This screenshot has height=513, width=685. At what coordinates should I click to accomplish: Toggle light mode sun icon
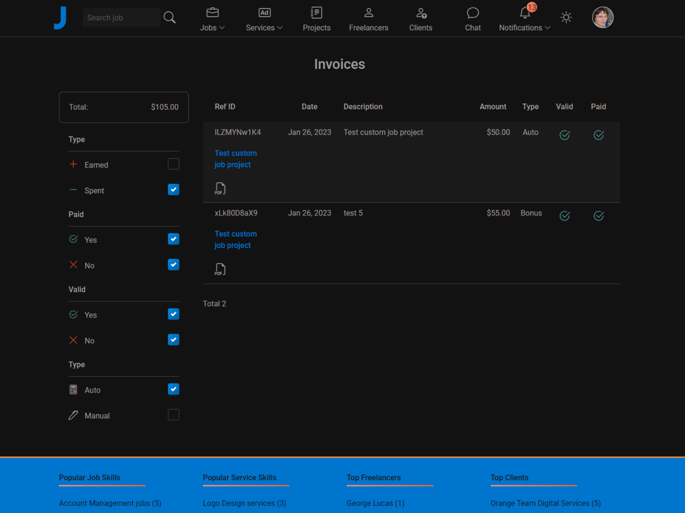coord(566,18)
